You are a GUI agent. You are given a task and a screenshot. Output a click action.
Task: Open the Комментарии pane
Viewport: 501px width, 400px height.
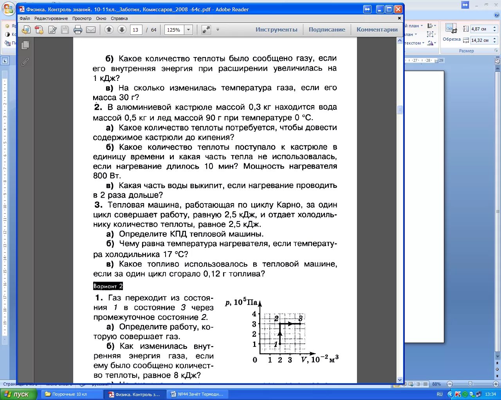tap(377, 30)
